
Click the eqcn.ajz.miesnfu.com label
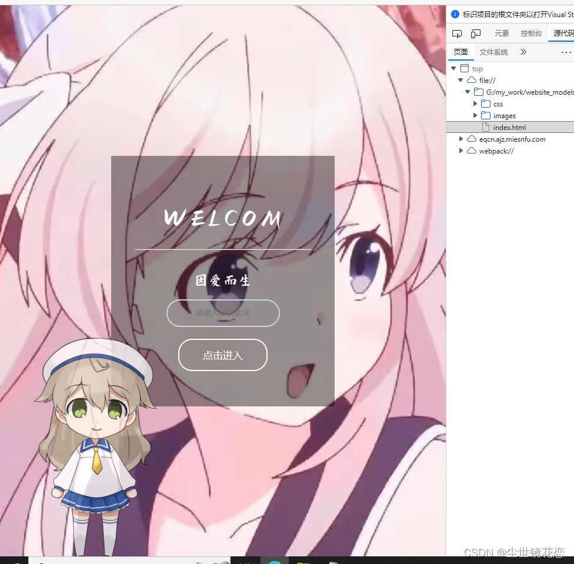512,139
